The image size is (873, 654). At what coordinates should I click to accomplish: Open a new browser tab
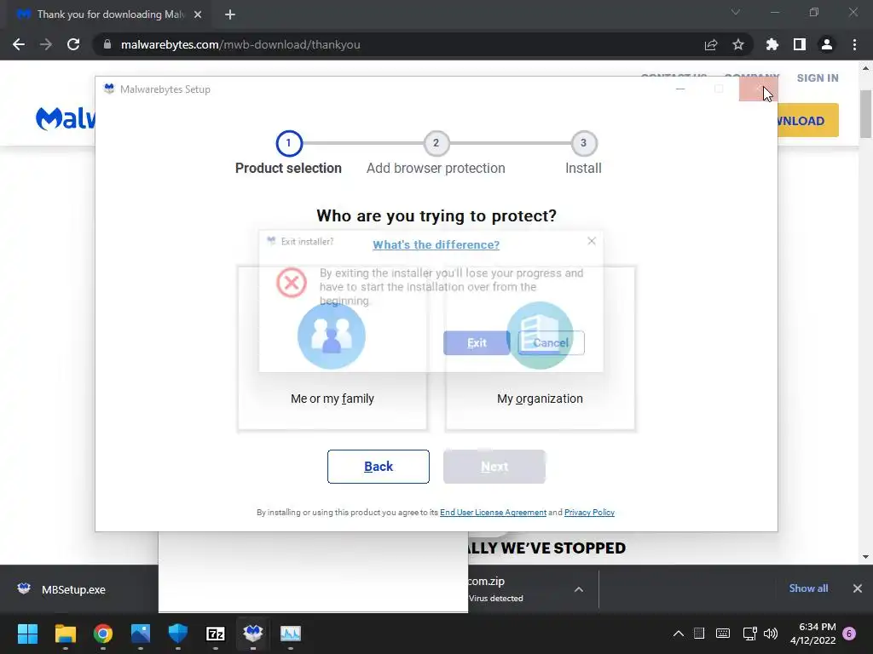[230, 14]
